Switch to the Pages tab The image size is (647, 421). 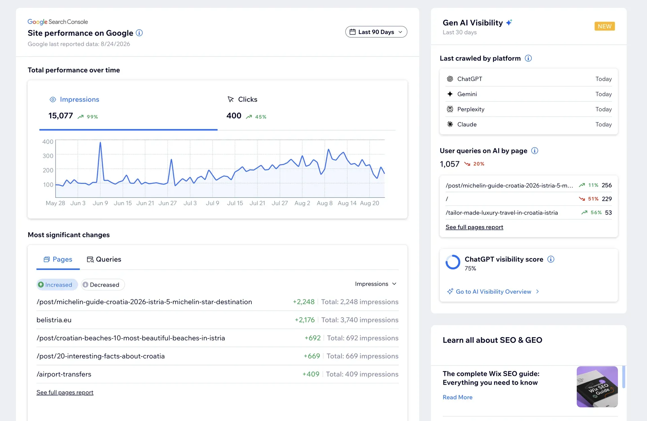(x=58, y=259)
